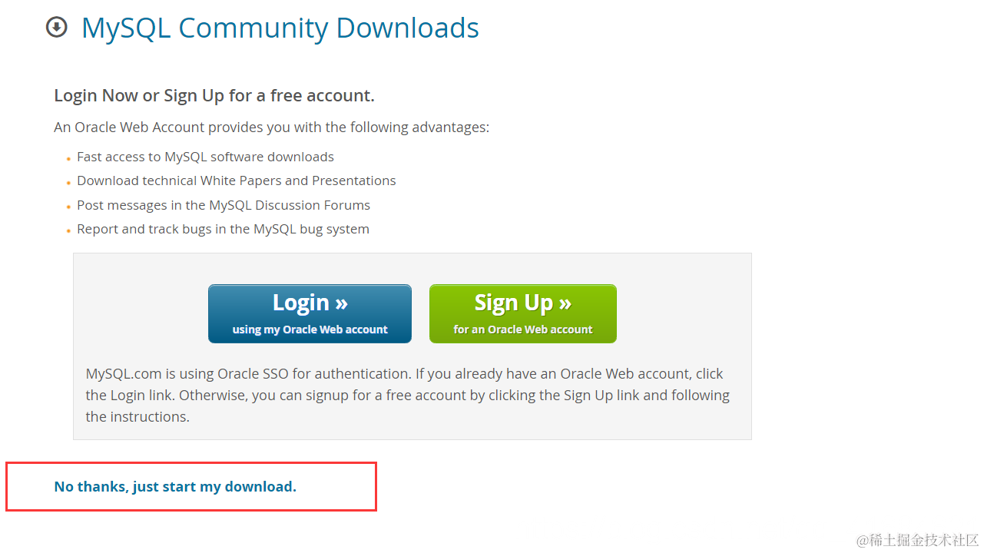Click the Post messages in MySQL Discussion Forums line
Screen dimensions: 984x553
click(x=224, y=205)
